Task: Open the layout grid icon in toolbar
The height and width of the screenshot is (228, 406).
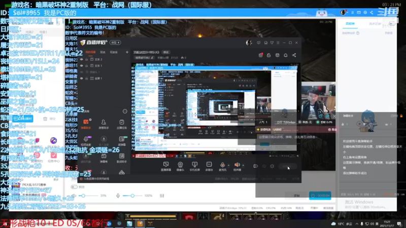Action: (277, 55)
